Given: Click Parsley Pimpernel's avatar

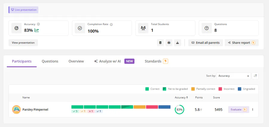Looking at the screenshot, I should coord(16,110).
